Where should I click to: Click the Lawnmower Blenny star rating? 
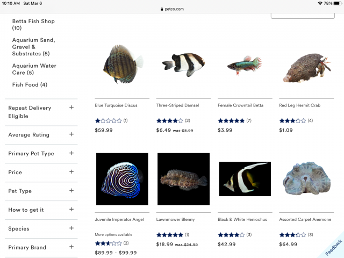pos(169,235)
